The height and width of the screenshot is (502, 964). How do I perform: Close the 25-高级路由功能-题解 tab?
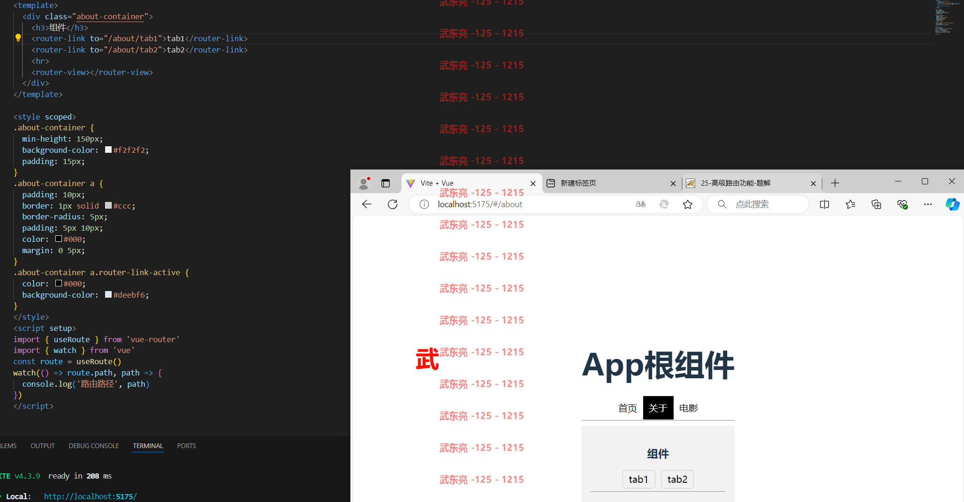pyautogui.click(x=813, y=184)
